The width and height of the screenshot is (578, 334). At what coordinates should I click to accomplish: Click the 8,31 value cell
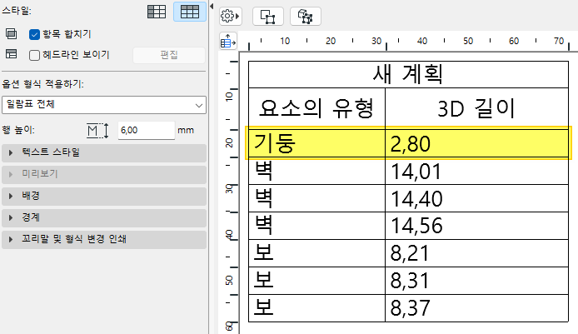click(476, 281)
